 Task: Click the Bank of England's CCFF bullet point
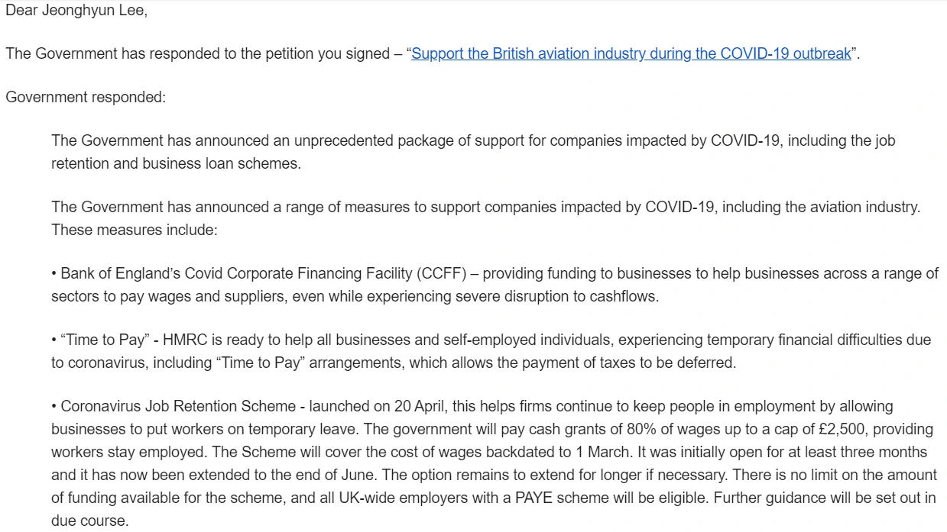[495, 285]
